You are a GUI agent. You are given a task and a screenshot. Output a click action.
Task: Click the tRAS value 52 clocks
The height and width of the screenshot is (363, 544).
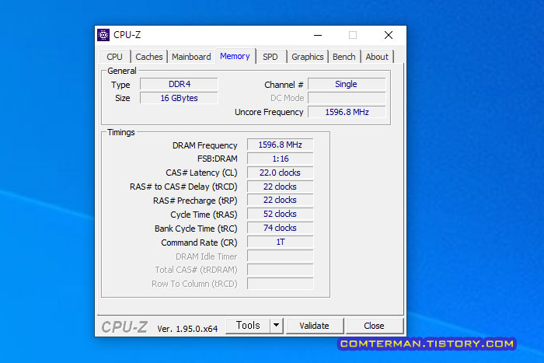(280, 214)
